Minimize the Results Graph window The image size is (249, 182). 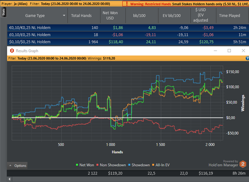pyautogui.click(x=215, y=51)
